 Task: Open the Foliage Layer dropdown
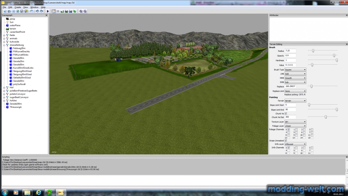click(295, 126)
